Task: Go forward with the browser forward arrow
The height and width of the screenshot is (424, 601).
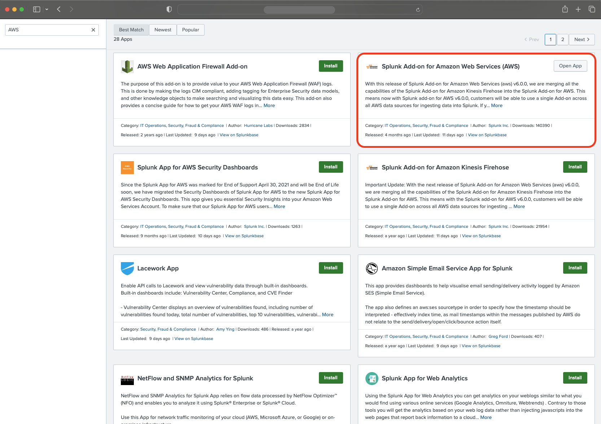Action: (71, 9)
